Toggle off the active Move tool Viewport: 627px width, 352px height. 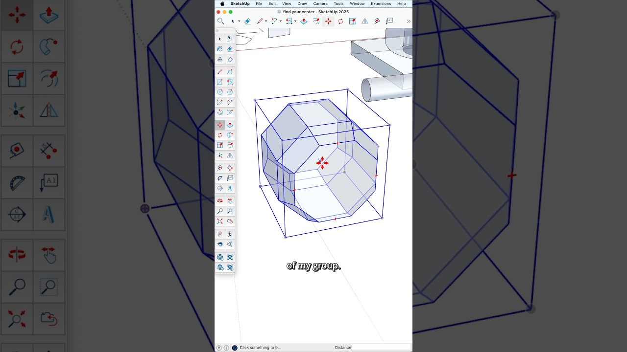(x=327, y=21)
